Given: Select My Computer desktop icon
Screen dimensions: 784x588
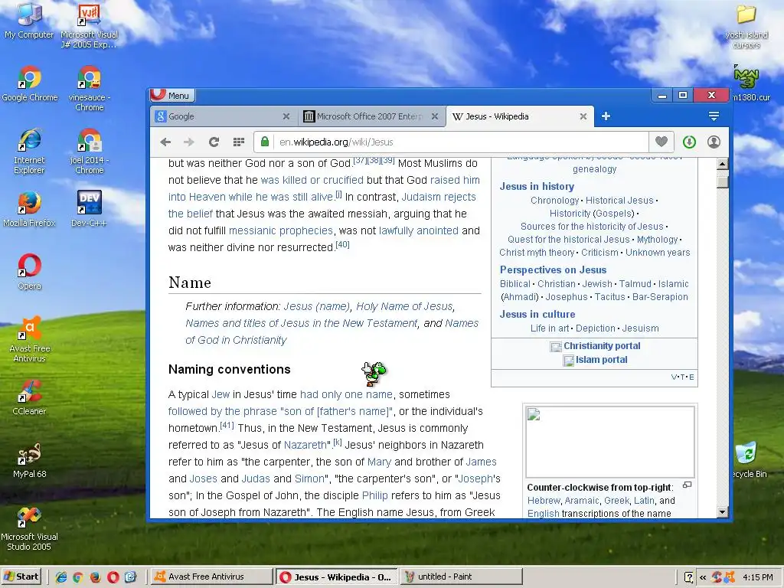Looking at the screenshot, I should [x=29, y=22].
